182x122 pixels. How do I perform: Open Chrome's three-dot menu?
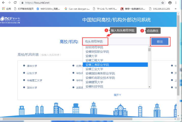(x=176, y=3)
